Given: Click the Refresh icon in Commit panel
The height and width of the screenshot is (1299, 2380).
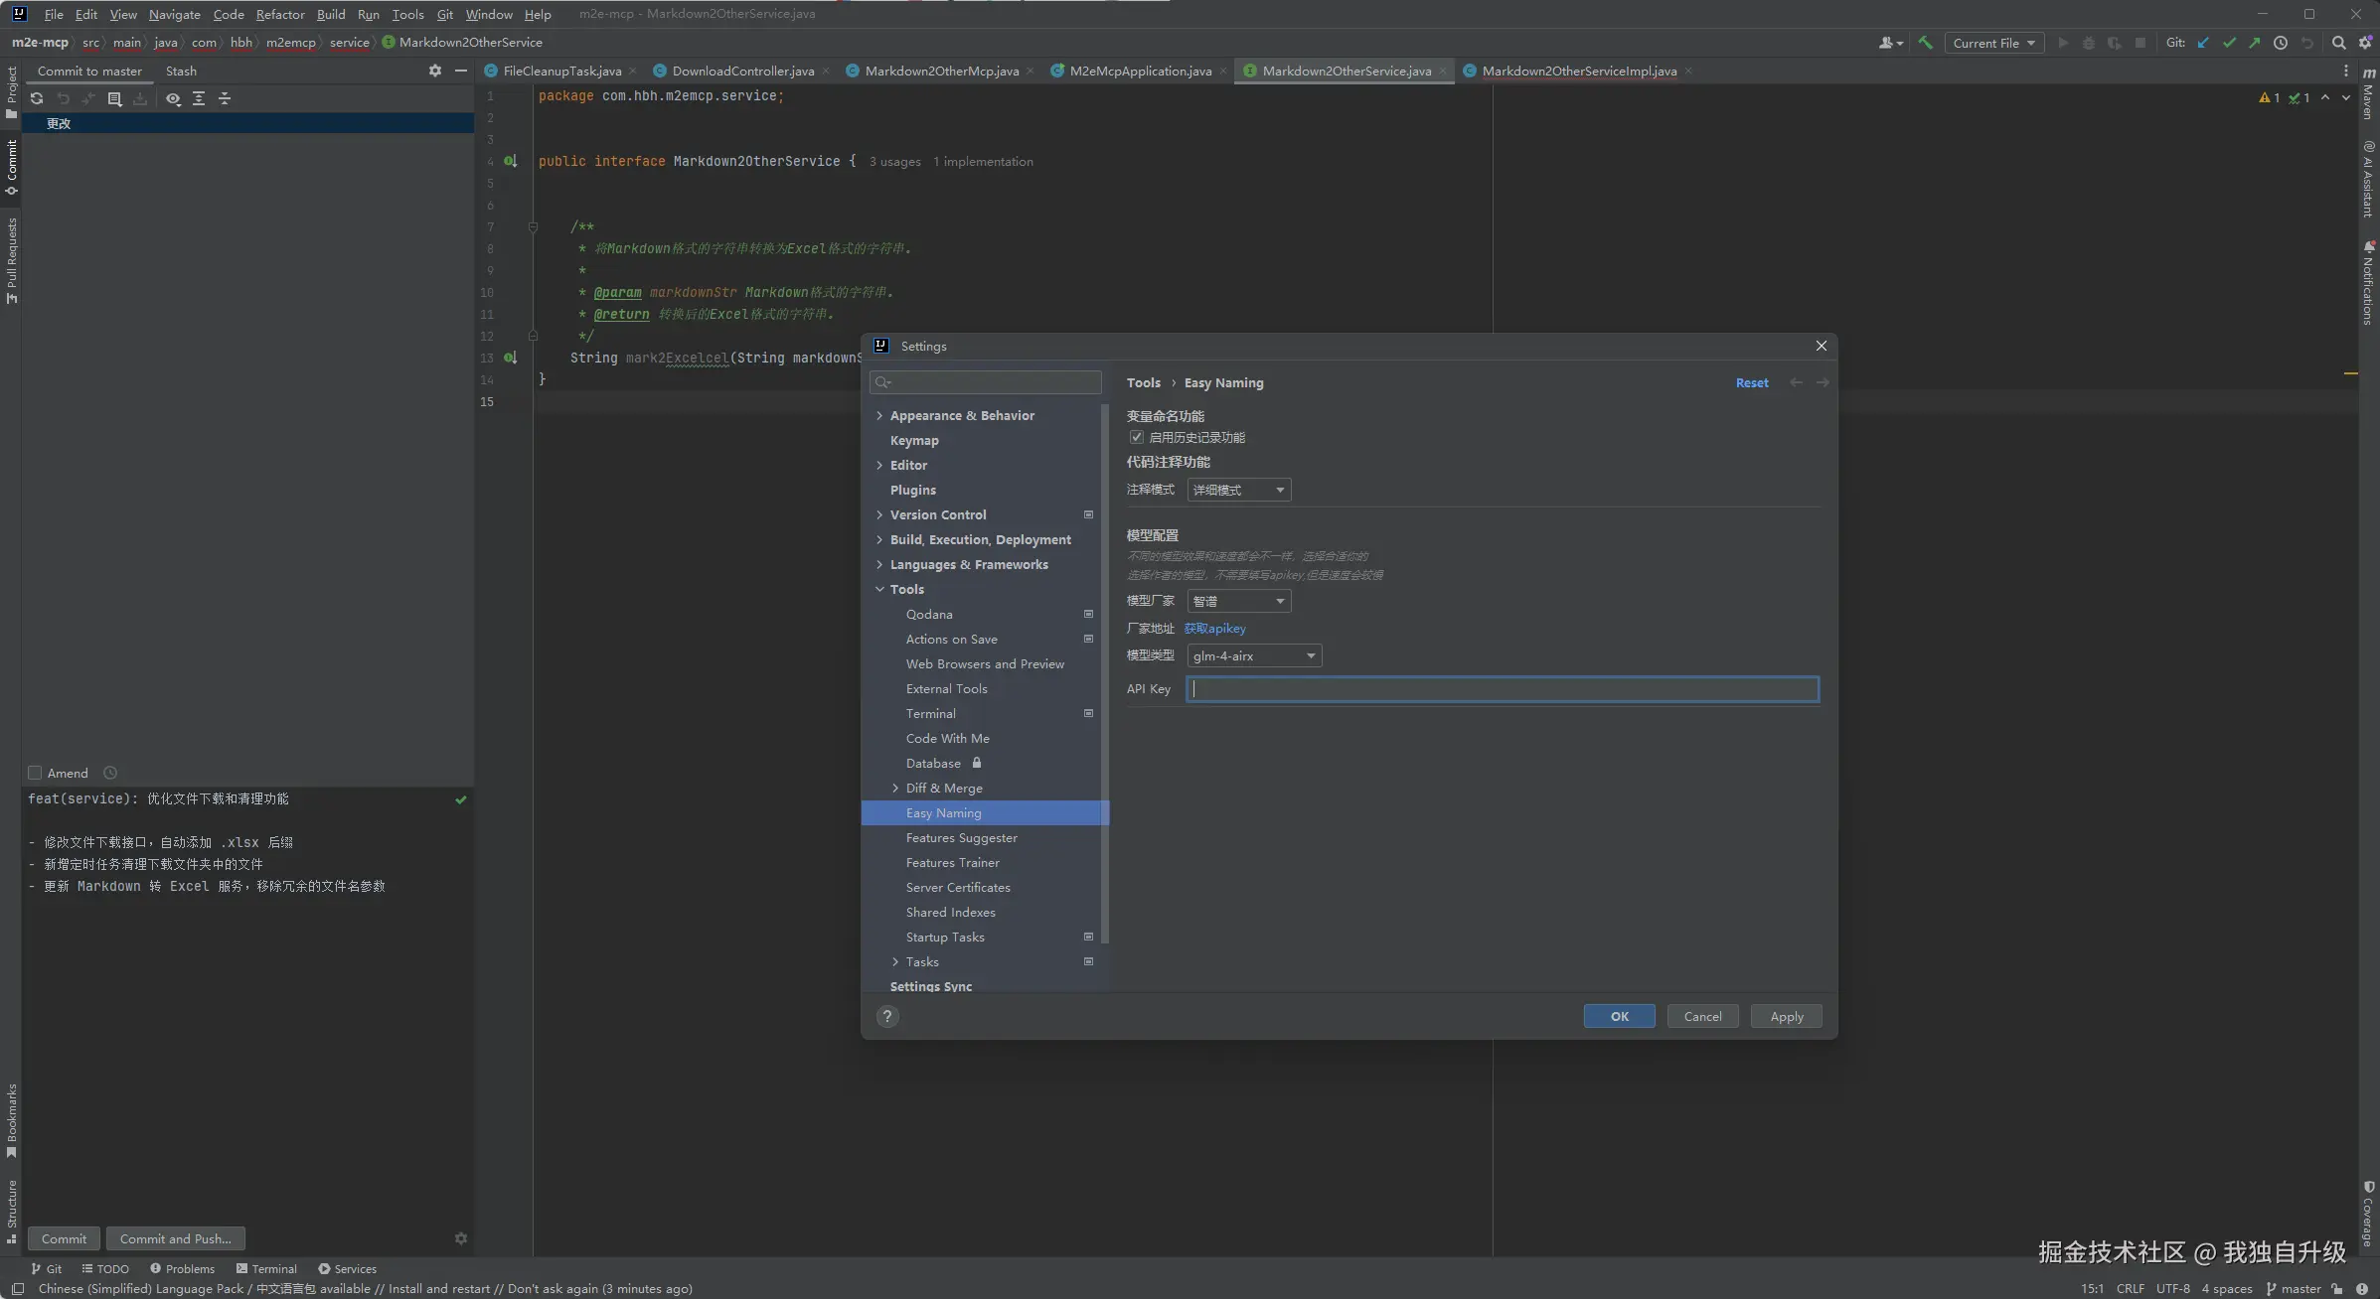Looking at the screenshot, I should [37, 98].
